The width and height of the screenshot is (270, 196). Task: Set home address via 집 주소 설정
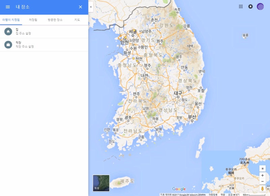tap(23, 33)
